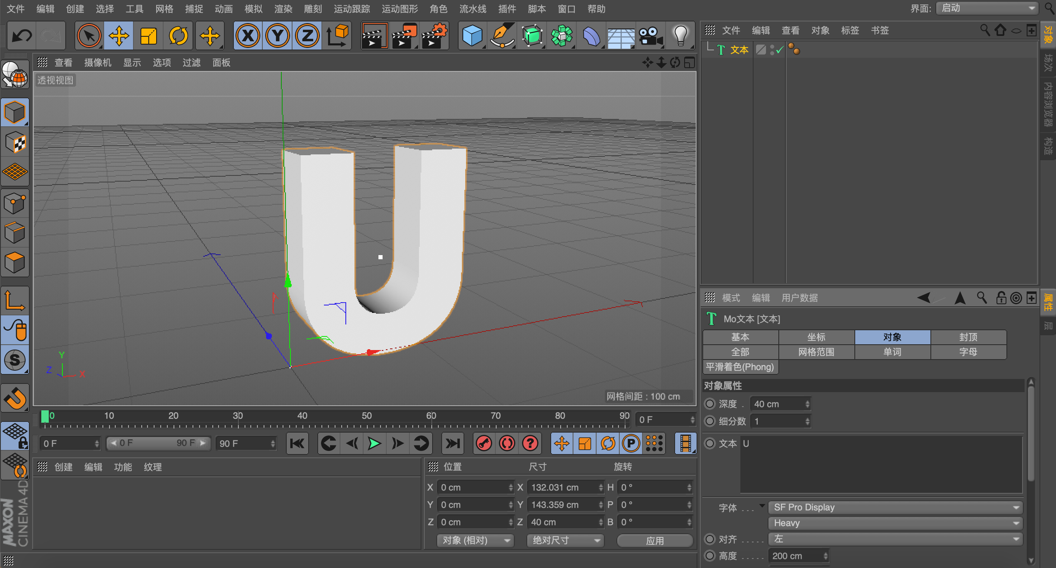Toggle the X axis lock
This screenshot has height=568, width=1056.
[248, 36]
